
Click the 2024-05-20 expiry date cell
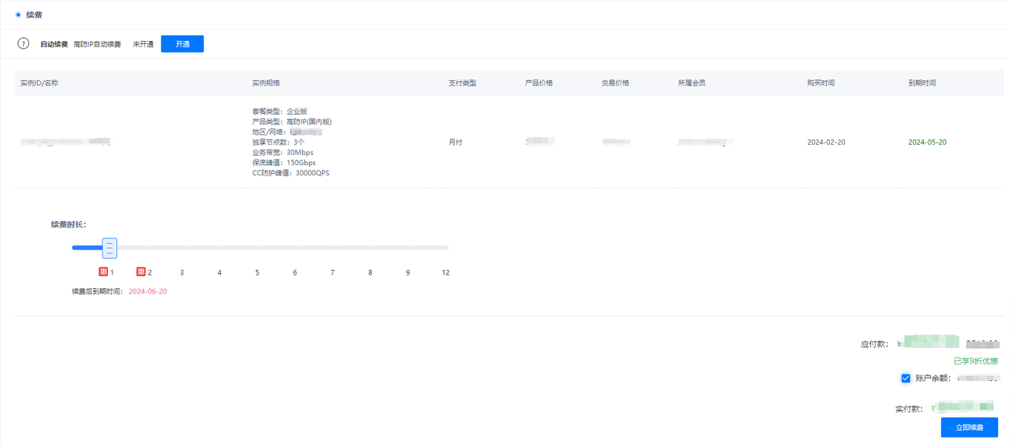[927, 142]
